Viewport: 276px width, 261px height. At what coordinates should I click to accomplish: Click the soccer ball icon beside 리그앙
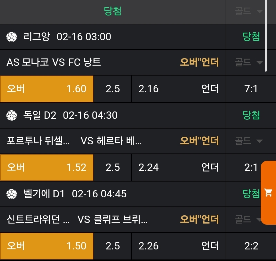(12, 37)
